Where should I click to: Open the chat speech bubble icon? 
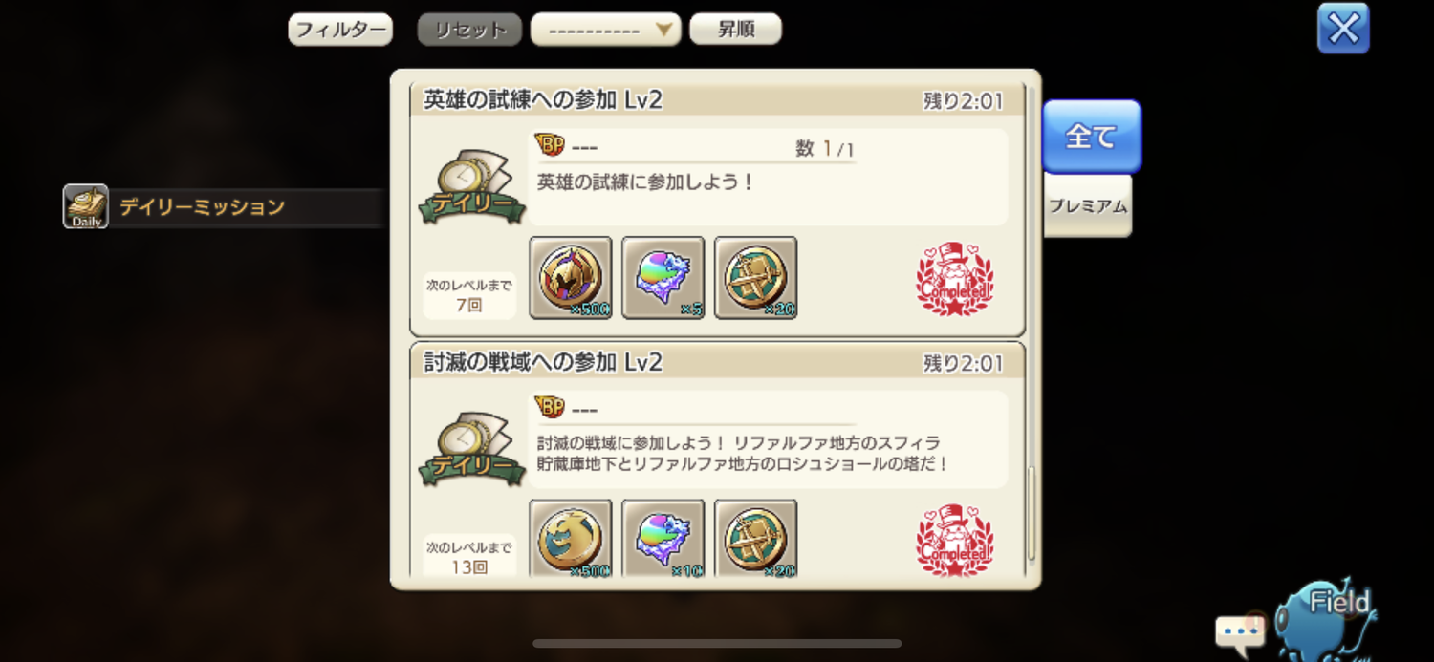[x=1239, y=631]
